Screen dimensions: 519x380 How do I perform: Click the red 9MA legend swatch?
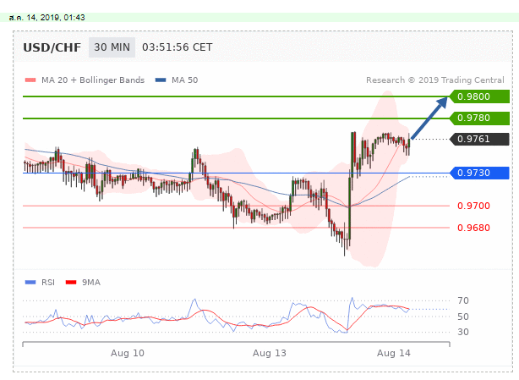point(71,283)
